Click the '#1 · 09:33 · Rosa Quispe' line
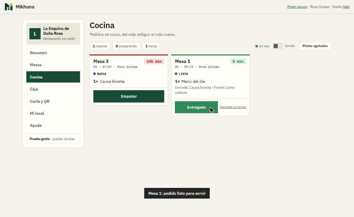This screenshot has height=217, width=354. coord(197,67)
